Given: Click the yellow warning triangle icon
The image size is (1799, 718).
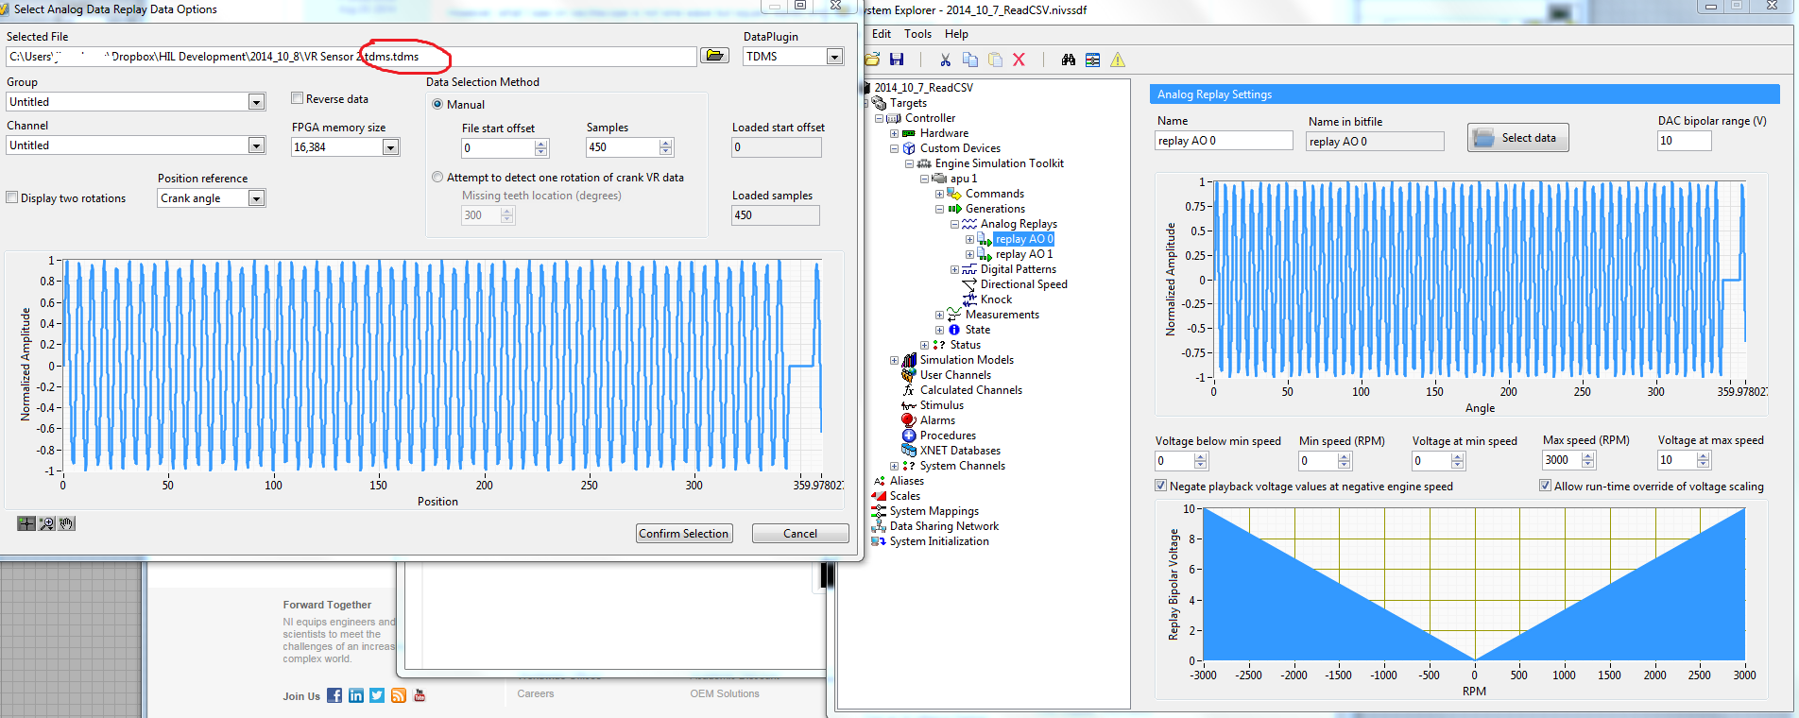Looking at the screenshot, I should click(x=1118, y=60).
